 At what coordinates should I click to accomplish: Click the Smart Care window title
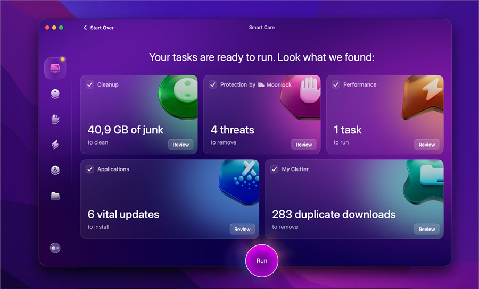click(x=262, y=28)
